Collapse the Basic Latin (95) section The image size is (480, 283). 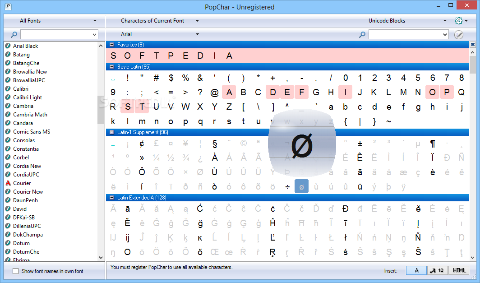[x=112, y=67]
